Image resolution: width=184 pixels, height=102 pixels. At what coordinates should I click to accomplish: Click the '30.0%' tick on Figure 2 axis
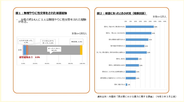coord(155,21)
